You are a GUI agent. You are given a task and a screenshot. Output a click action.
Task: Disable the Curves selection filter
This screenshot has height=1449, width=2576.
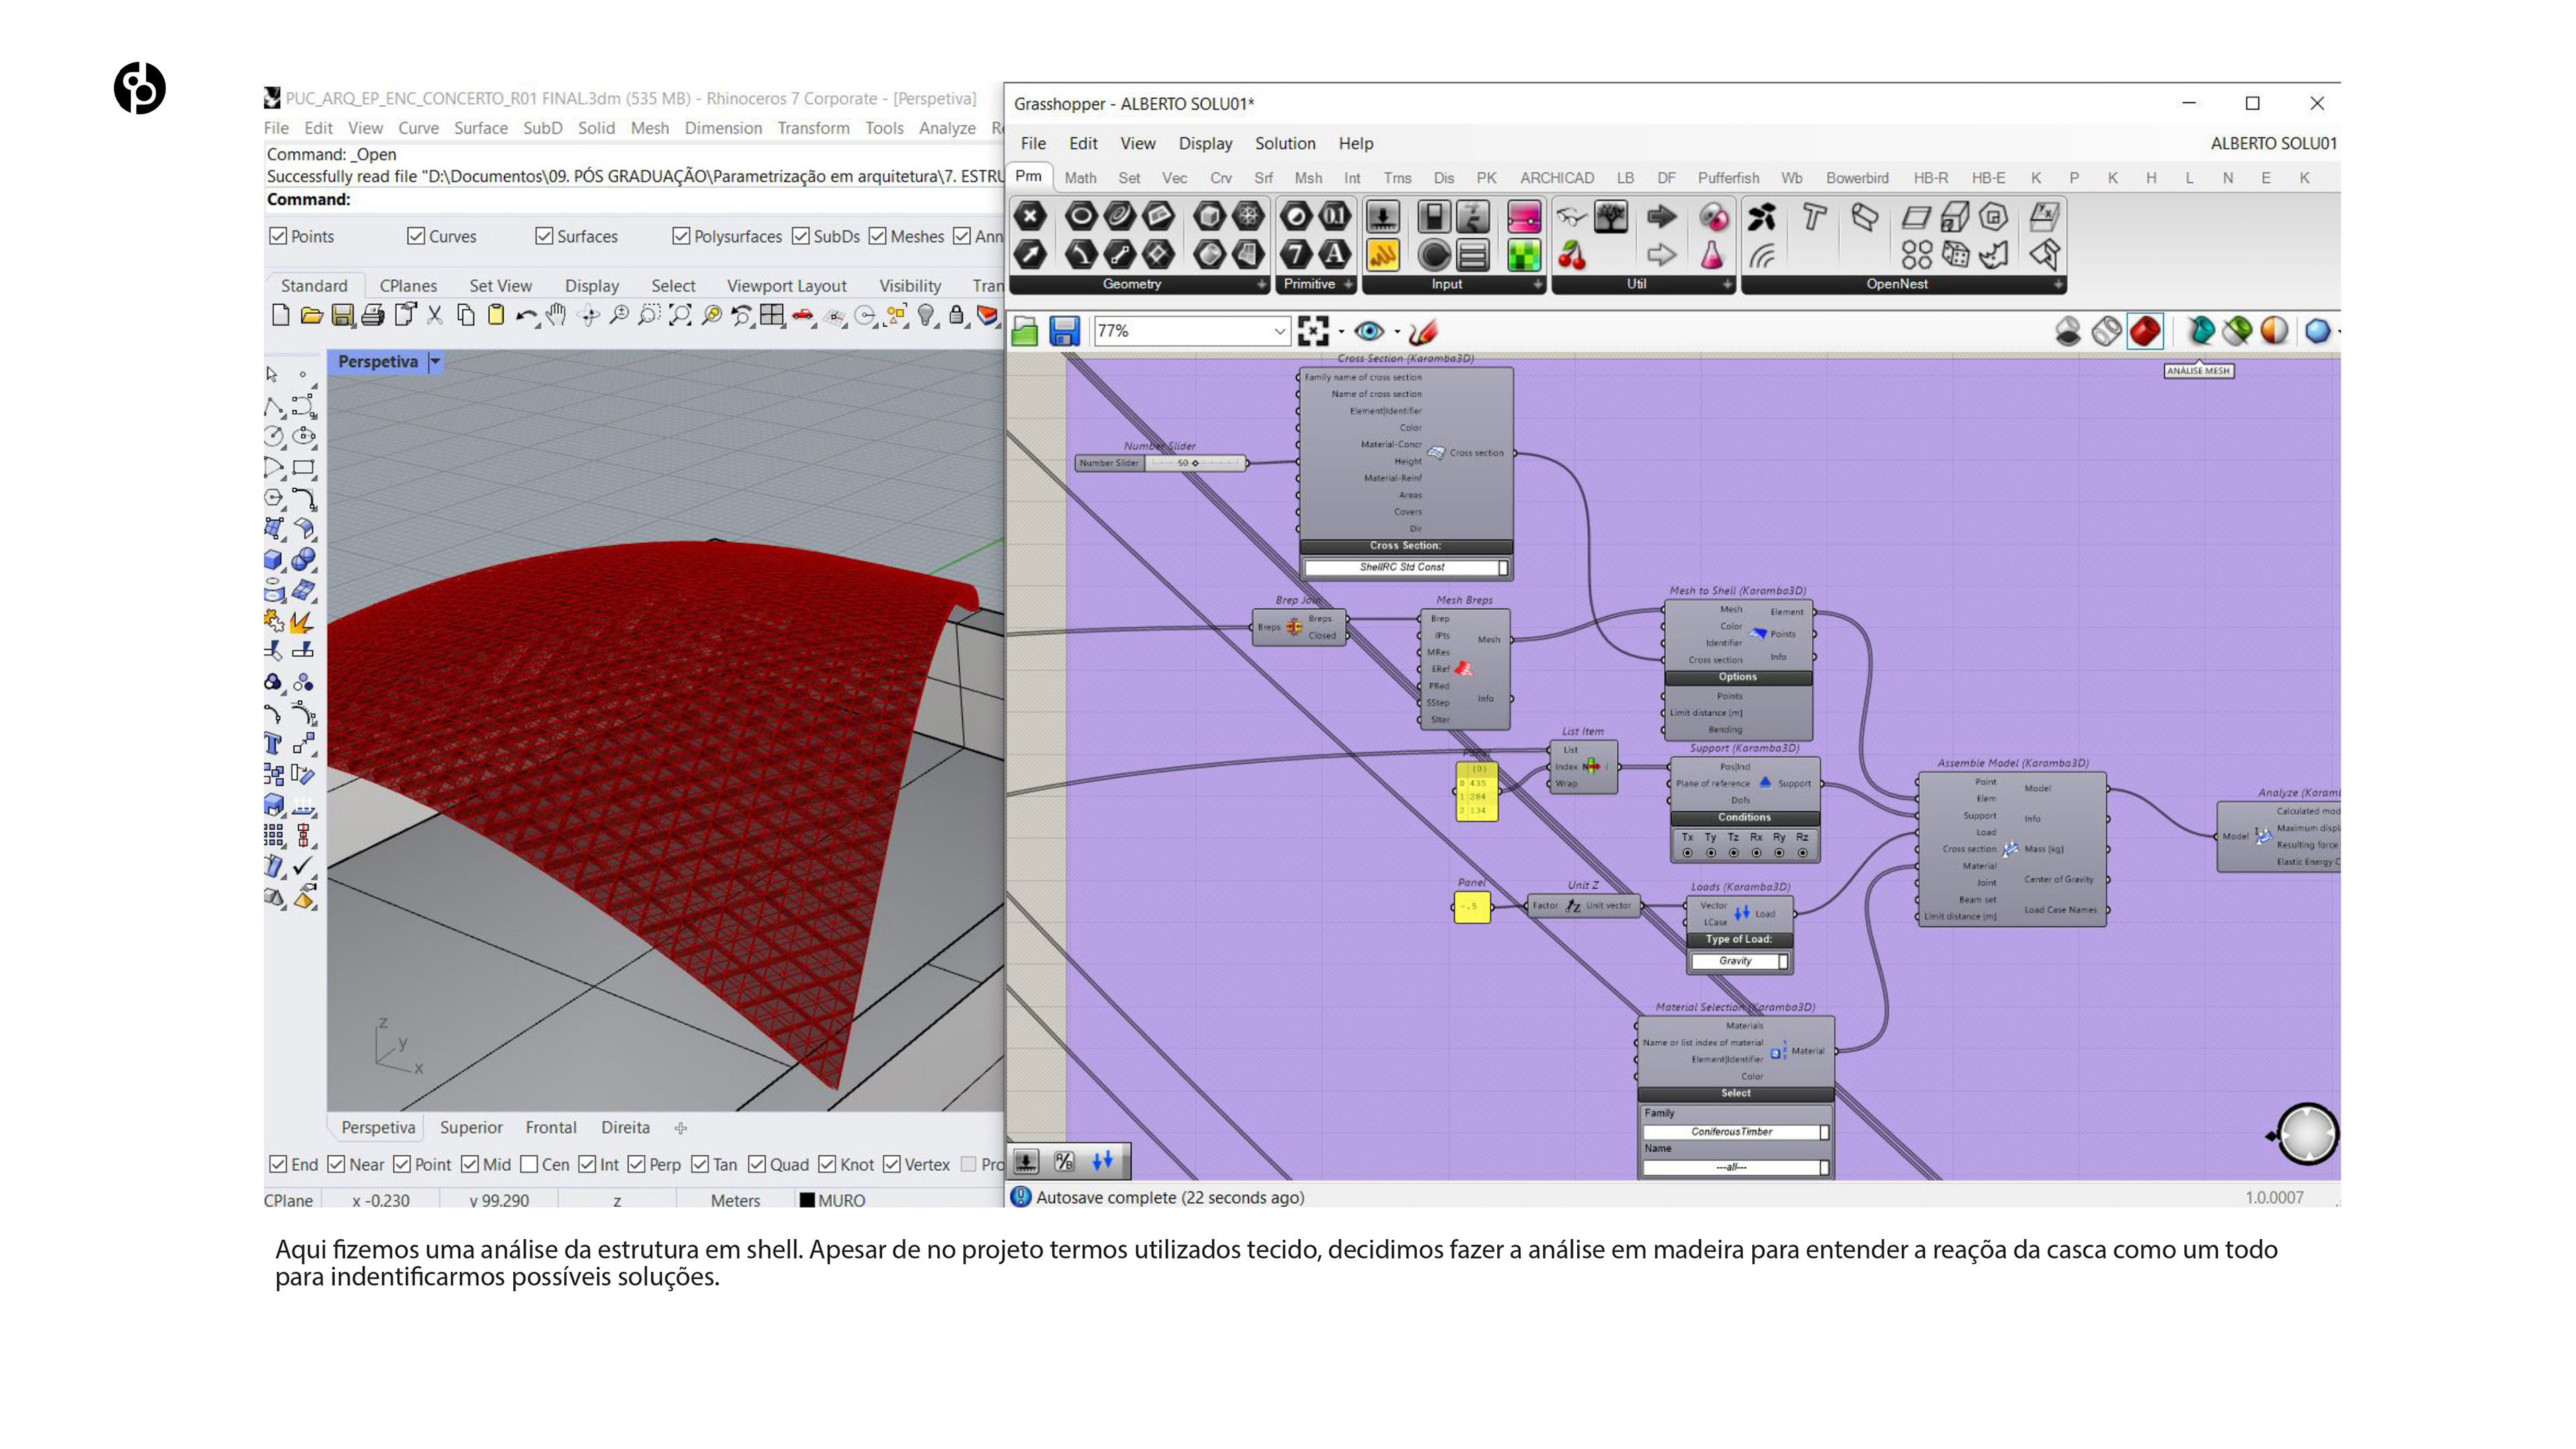pyautogui.click(x=416, y=236)
